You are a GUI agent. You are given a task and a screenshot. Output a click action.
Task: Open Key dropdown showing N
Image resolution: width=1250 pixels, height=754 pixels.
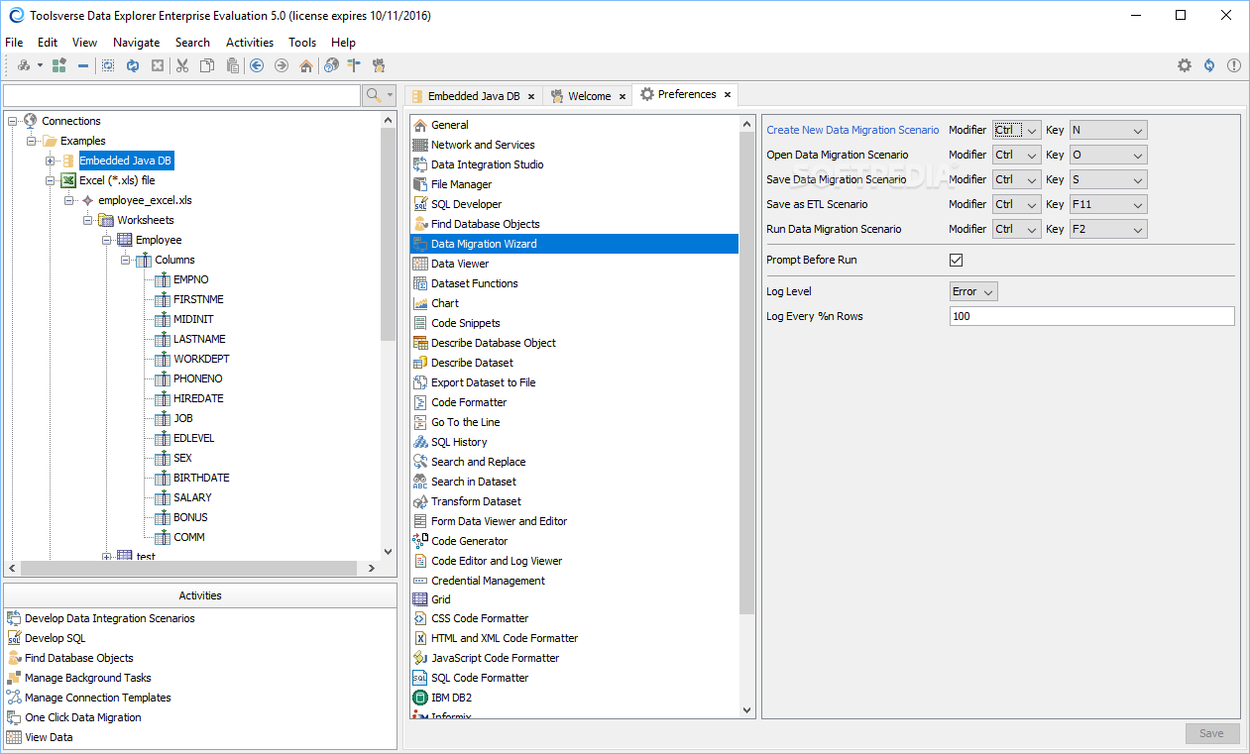click(x=1108, y=130)
